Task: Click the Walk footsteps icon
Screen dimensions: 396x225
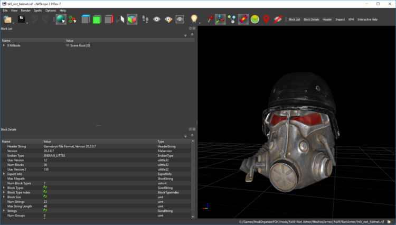Action: pos(145,20)
